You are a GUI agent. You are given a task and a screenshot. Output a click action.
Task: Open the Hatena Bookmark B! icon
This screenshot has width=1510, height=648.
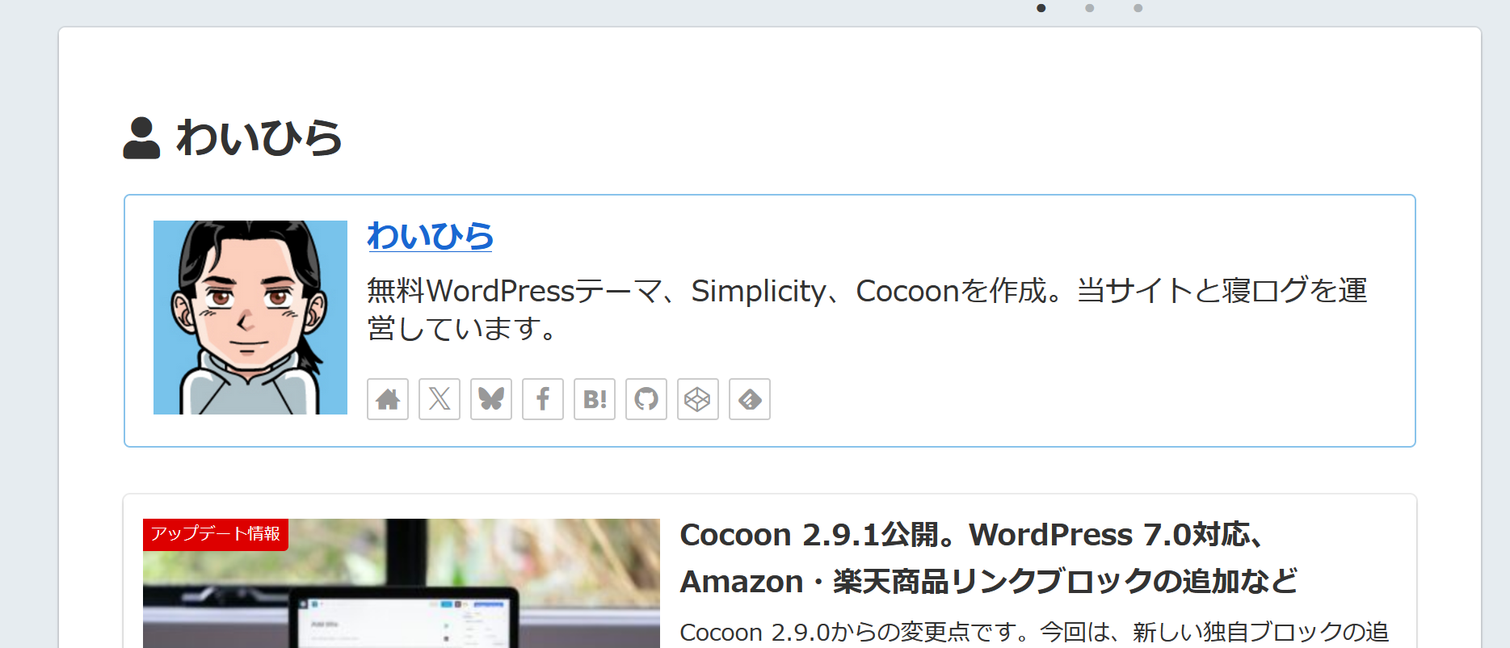(x=595, y=399)
